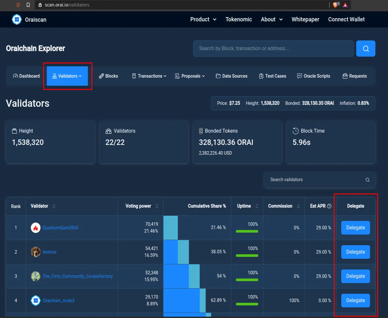Click Connect Wallet

click(x=346, y=19)
